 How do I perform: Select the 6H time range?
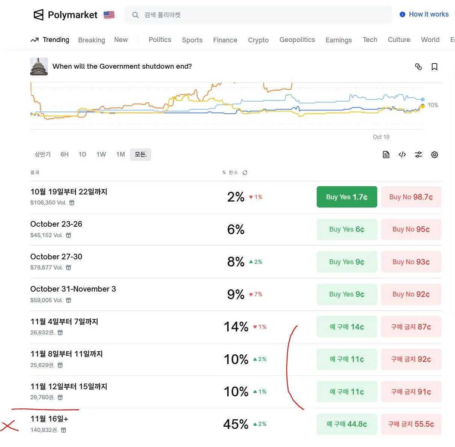65,154
